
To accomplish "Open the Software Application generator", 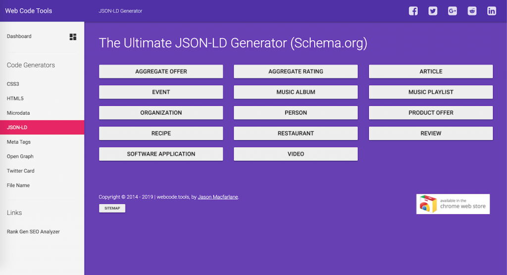I will [161, 154].
